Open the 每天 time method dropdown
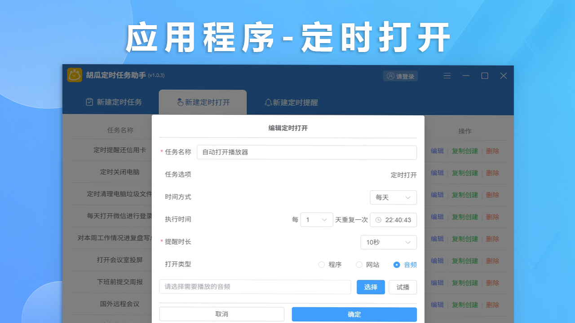 [394, 197]
